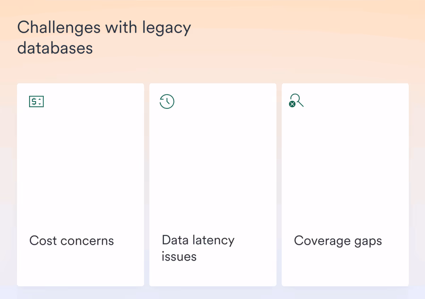Screen dimensions: 425x299
Task: Click the dollar cost icon
Action: (x=36, y=101)
